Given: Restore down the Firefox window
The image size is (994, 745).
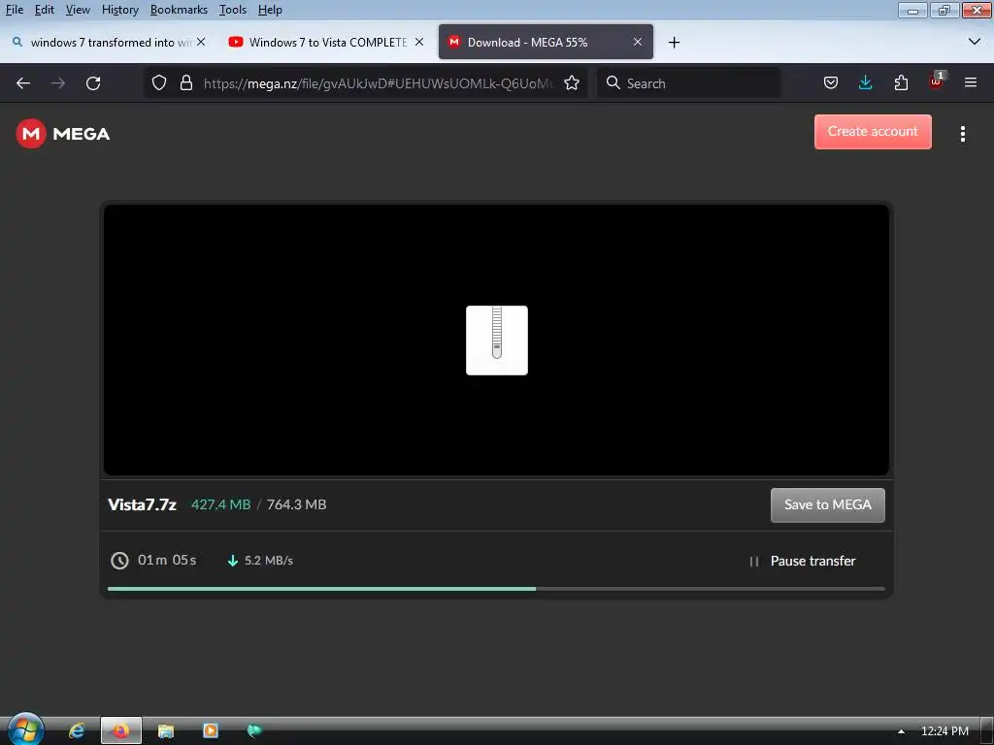Looking at the screenshot, I should click(x=944, y=10).
